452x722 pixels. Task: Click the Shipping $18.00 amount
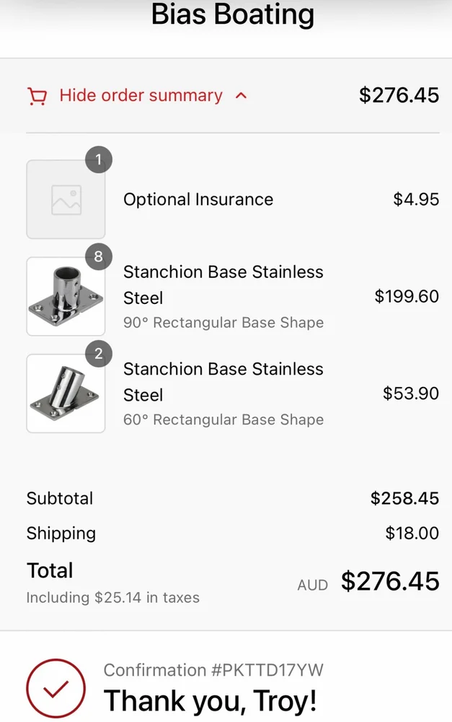coord(412,534)
